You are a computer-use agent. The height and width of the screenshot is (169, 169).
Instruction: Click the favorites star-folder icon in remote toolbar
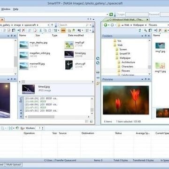(73, 31)
